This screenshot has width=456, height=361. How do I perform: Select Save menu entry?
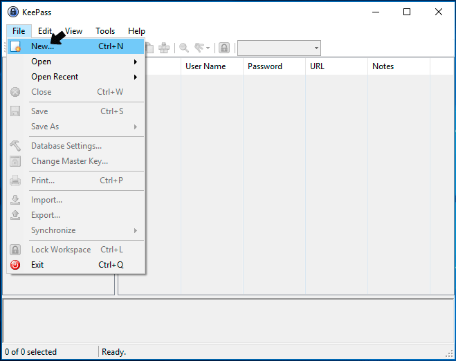coord(76,111)
